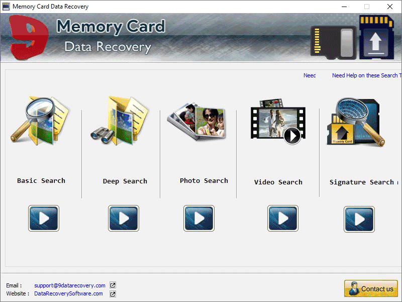The image size is (402, 302).
Task: Click the Video Search film strip icon
Action: 278,122
